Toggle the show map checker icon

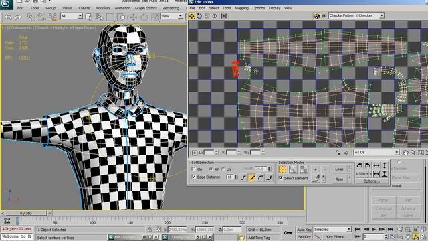[x=316, y=16]
